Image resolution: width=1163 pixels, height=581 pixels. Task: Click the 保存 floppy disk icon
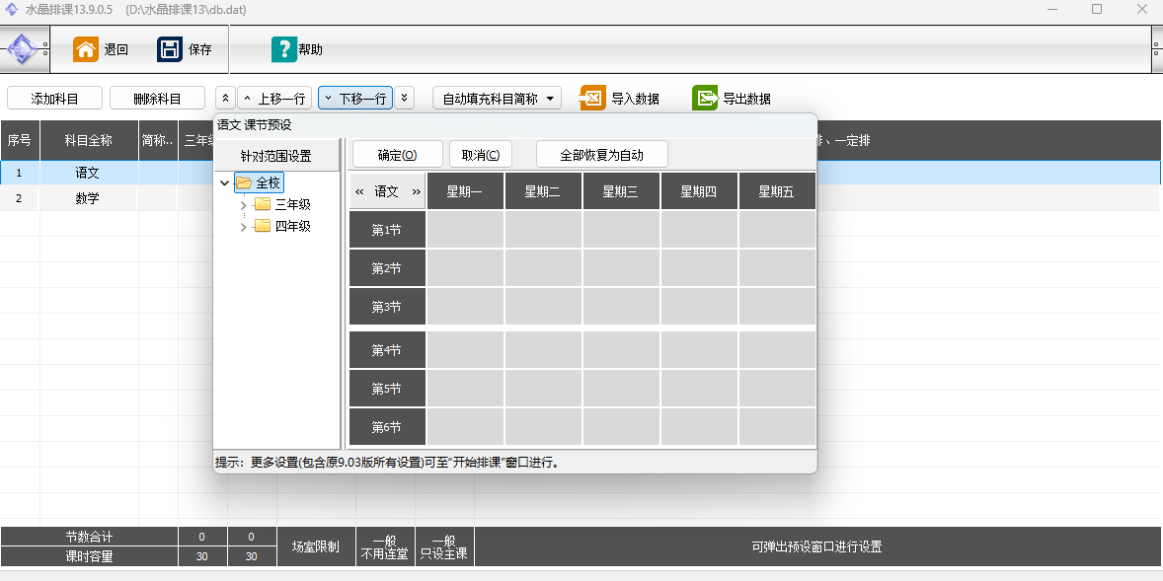(x=170, y=49)
